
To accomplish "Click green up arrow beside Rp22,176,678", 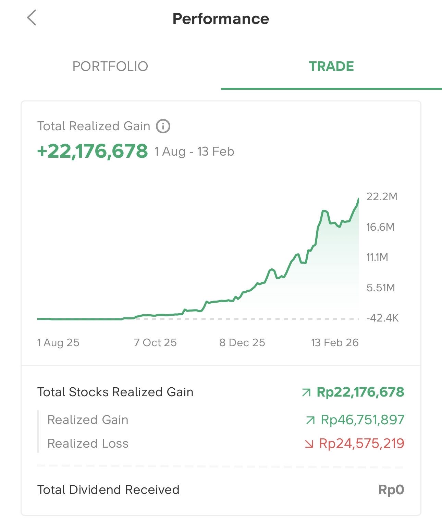I will coord(306,392).
